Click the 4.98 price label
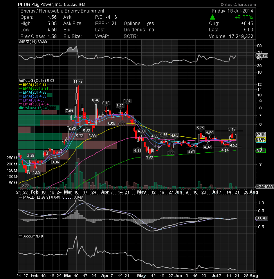 pyautogui.click(x=141, y=131)
